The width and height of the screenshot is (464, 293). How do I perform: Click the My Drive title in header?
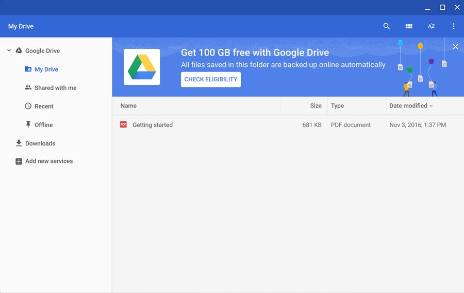pyautogui.click(x=21, y=26)
